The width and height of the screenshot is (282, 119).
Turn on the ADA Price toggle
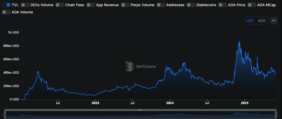click(x=222, y=5)
